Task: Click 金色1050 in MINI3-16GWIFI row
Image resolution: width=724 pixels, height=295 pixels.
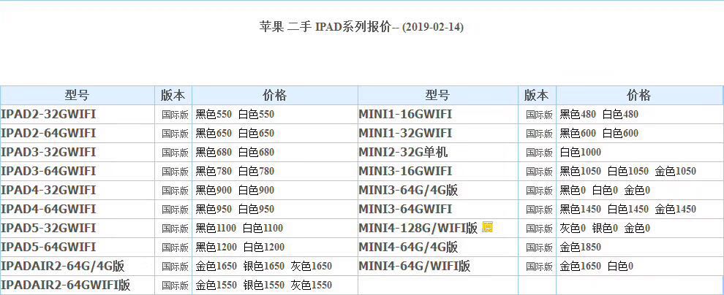Action: (x=675, y=171)
